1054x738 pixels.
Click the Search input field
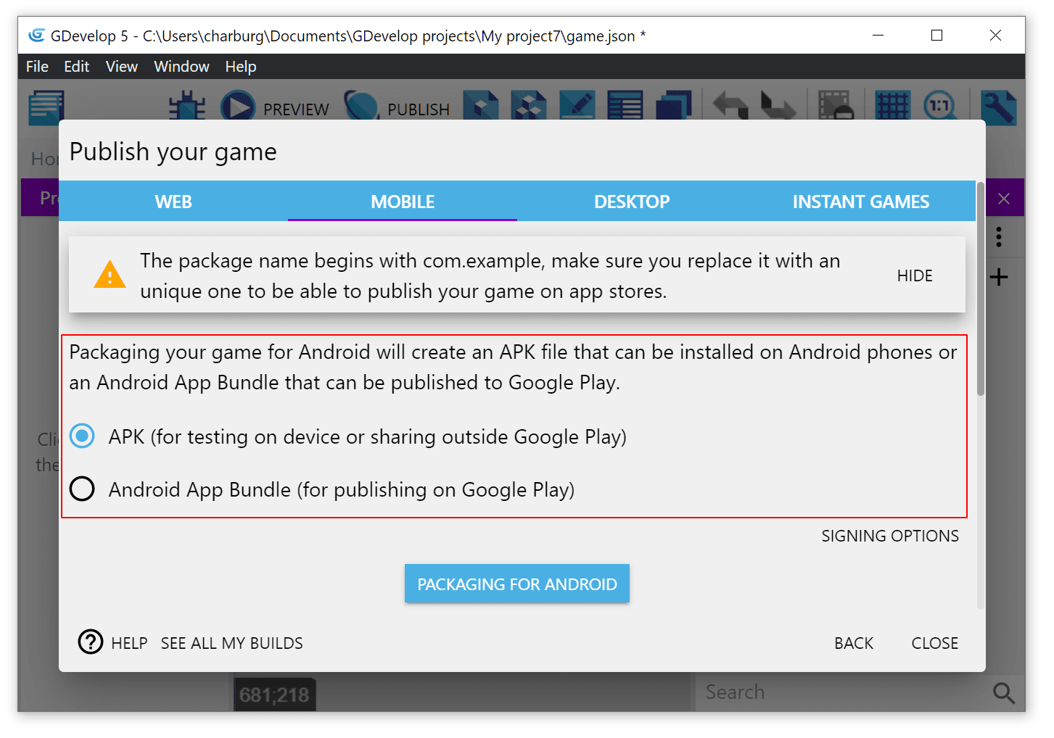tap(841, 692)
